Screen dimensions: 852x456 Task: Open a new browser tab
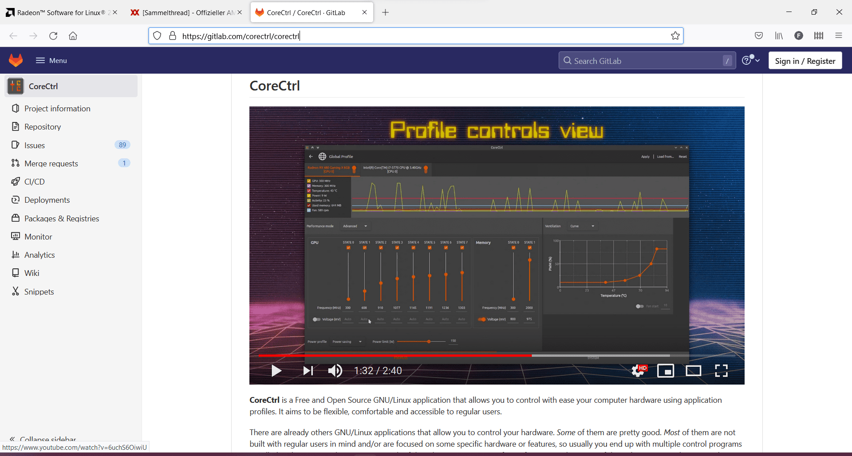[386, 12]
